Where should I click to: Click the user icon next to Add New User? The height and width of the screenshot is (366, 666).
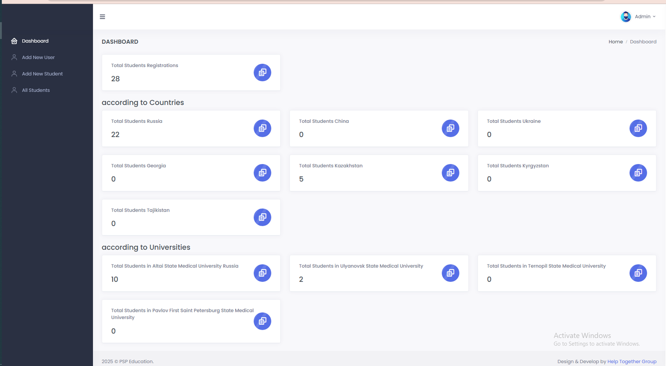(14, 57)
